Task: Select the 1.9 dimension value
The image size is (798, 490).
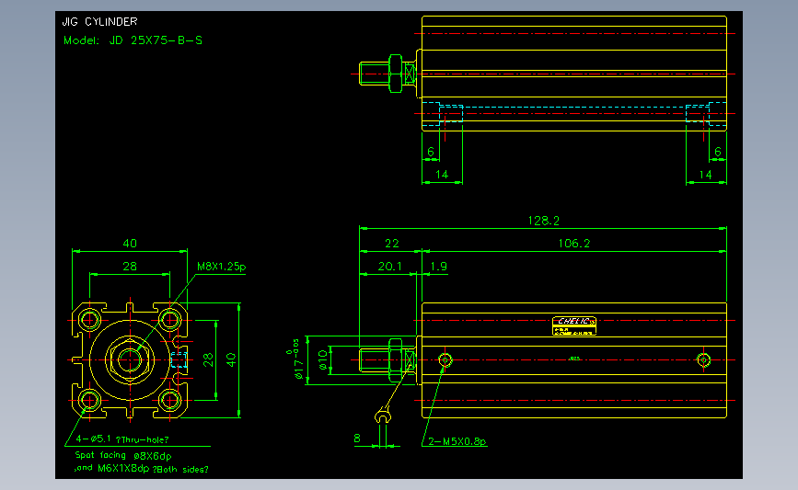Action: coord(439,267)
